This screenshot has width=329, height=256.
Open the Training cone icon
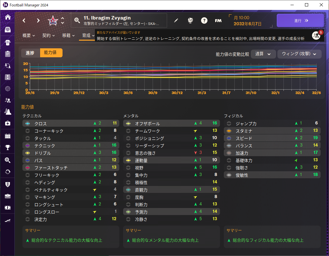[8, 112]
